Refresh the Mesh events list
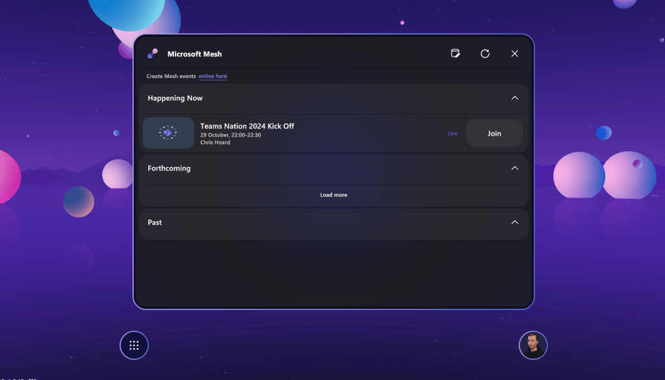Viewport: 665px width, 380px height. 485,54
